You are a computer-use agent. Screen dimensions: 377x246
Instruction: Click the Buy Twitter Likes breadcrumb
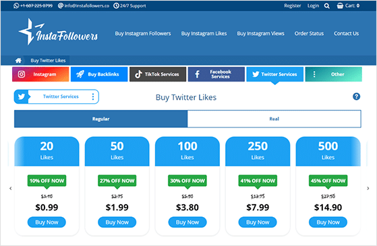48,60
